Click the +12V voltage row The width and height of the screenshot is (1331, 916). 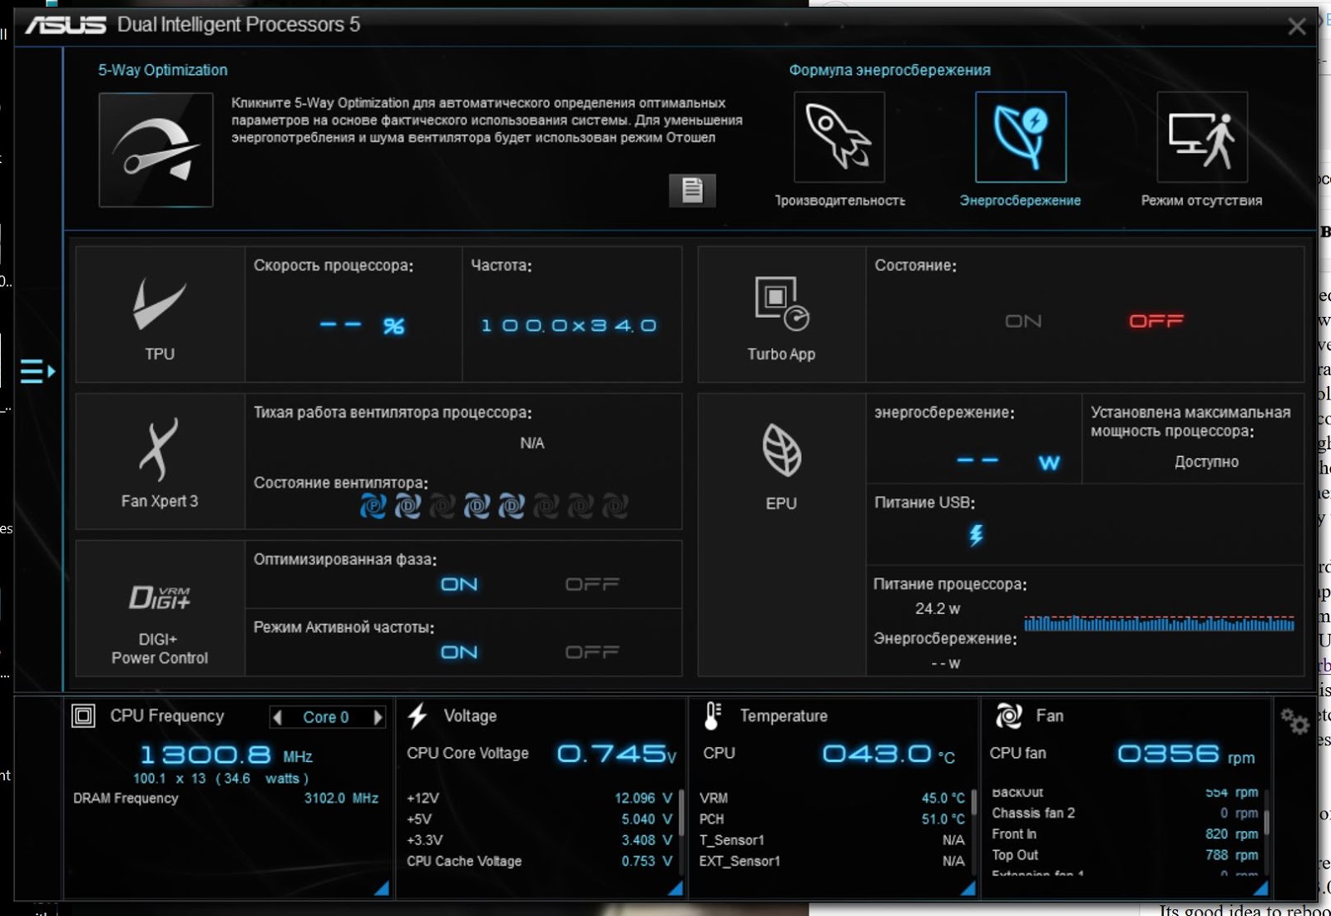(539, 798)
